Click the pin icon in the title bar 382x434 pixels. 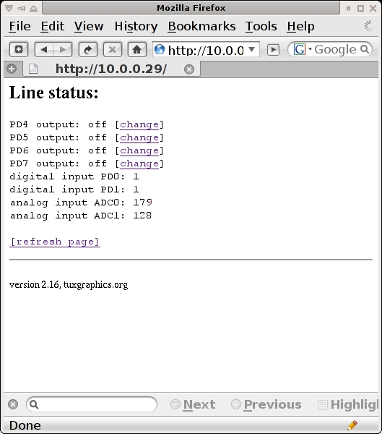click(21, 8)
